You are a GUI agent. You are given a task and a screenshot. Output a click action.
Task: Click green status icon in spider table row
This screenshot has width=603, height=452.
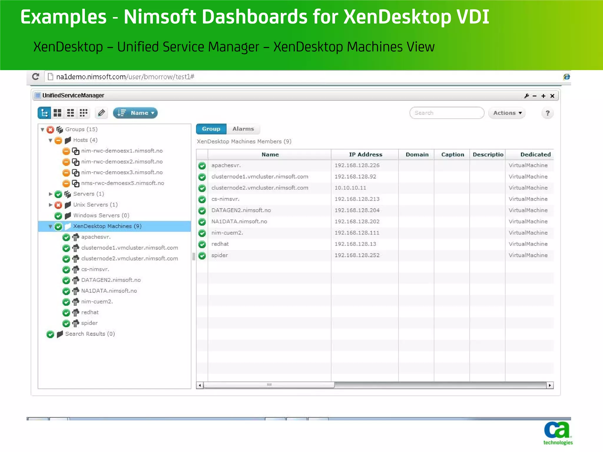pyautogui.click(x=202, y=255)
